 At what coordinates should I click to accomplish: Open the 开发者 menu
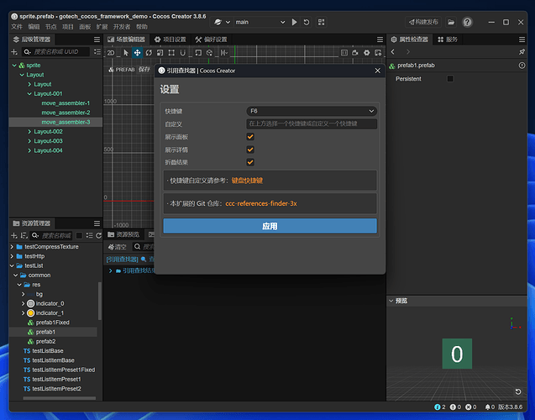click(x=122, y=27)
